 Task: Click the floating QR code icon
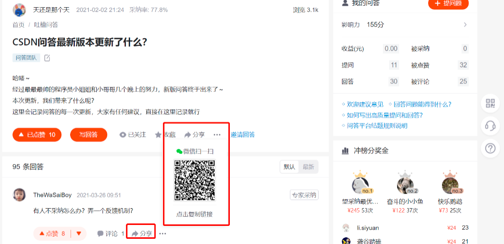[490, 103]
